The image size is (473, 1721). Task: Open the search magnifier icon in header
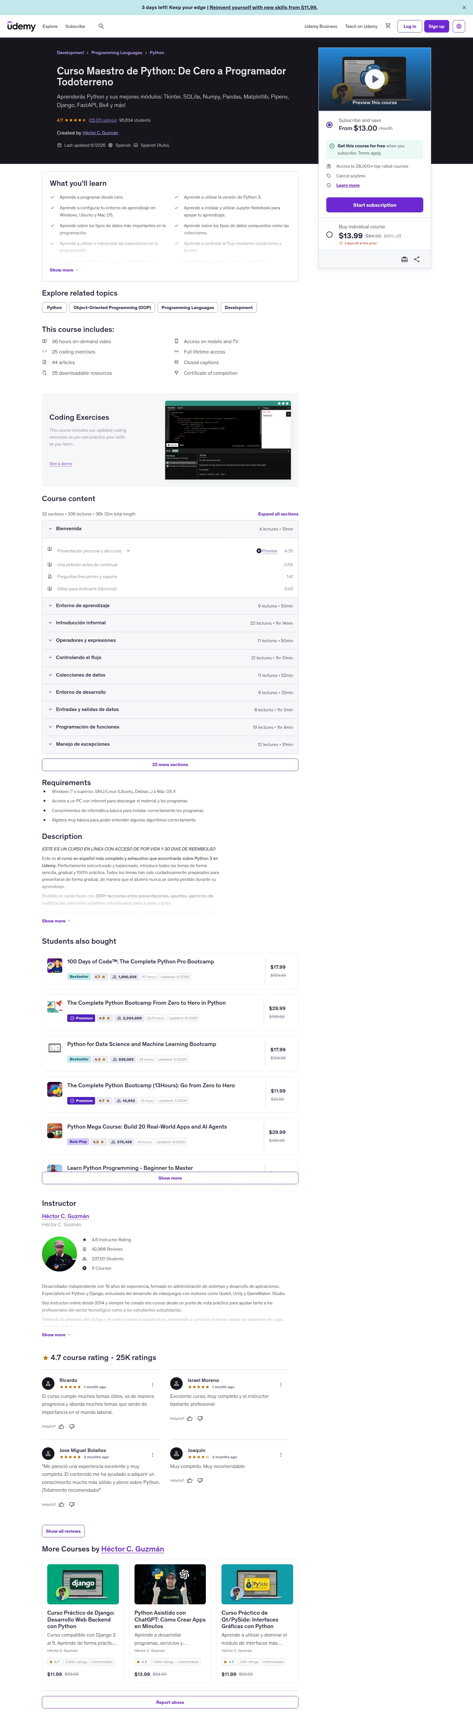[x=101, y=26]
